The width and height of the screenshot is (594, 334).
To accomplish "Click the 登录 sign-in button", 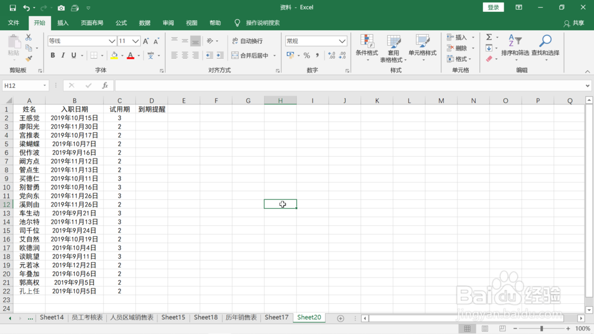I will [x=493, y=7].
